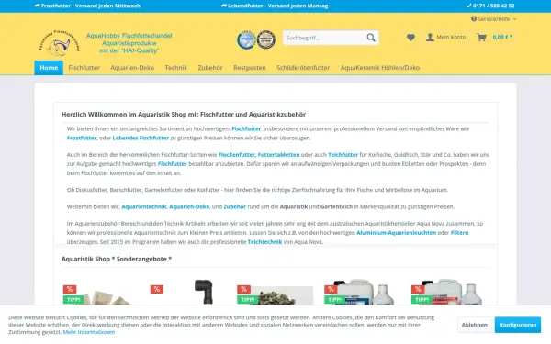The width and height of the screenshot is (551, 344).
Task: Follow the Filtern link
Action: click(460, 233)
